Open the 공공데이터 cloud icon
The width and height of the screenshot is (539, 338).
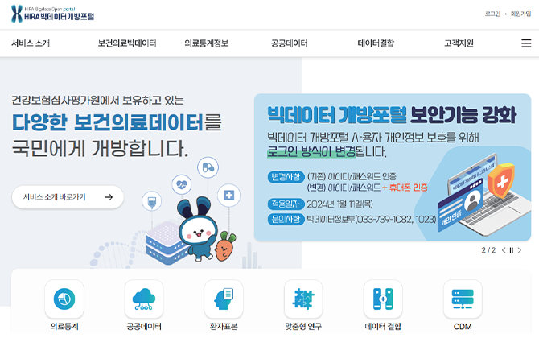coord(144,299)
